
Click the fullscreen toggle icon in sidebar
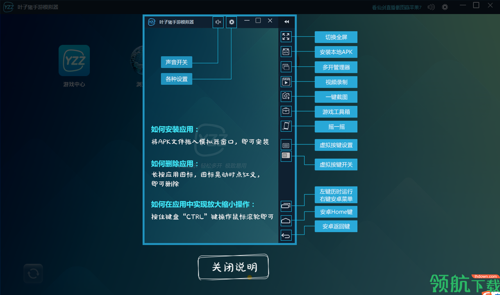pyautogui.click(x=286, y=37)
